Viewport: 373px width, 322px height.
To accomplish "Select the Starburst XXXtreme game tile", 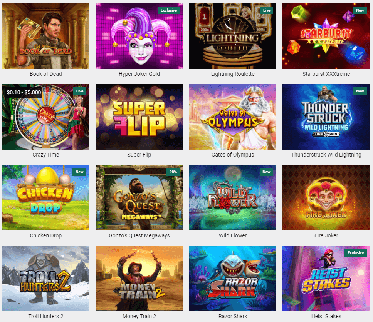I will [326, 36].
